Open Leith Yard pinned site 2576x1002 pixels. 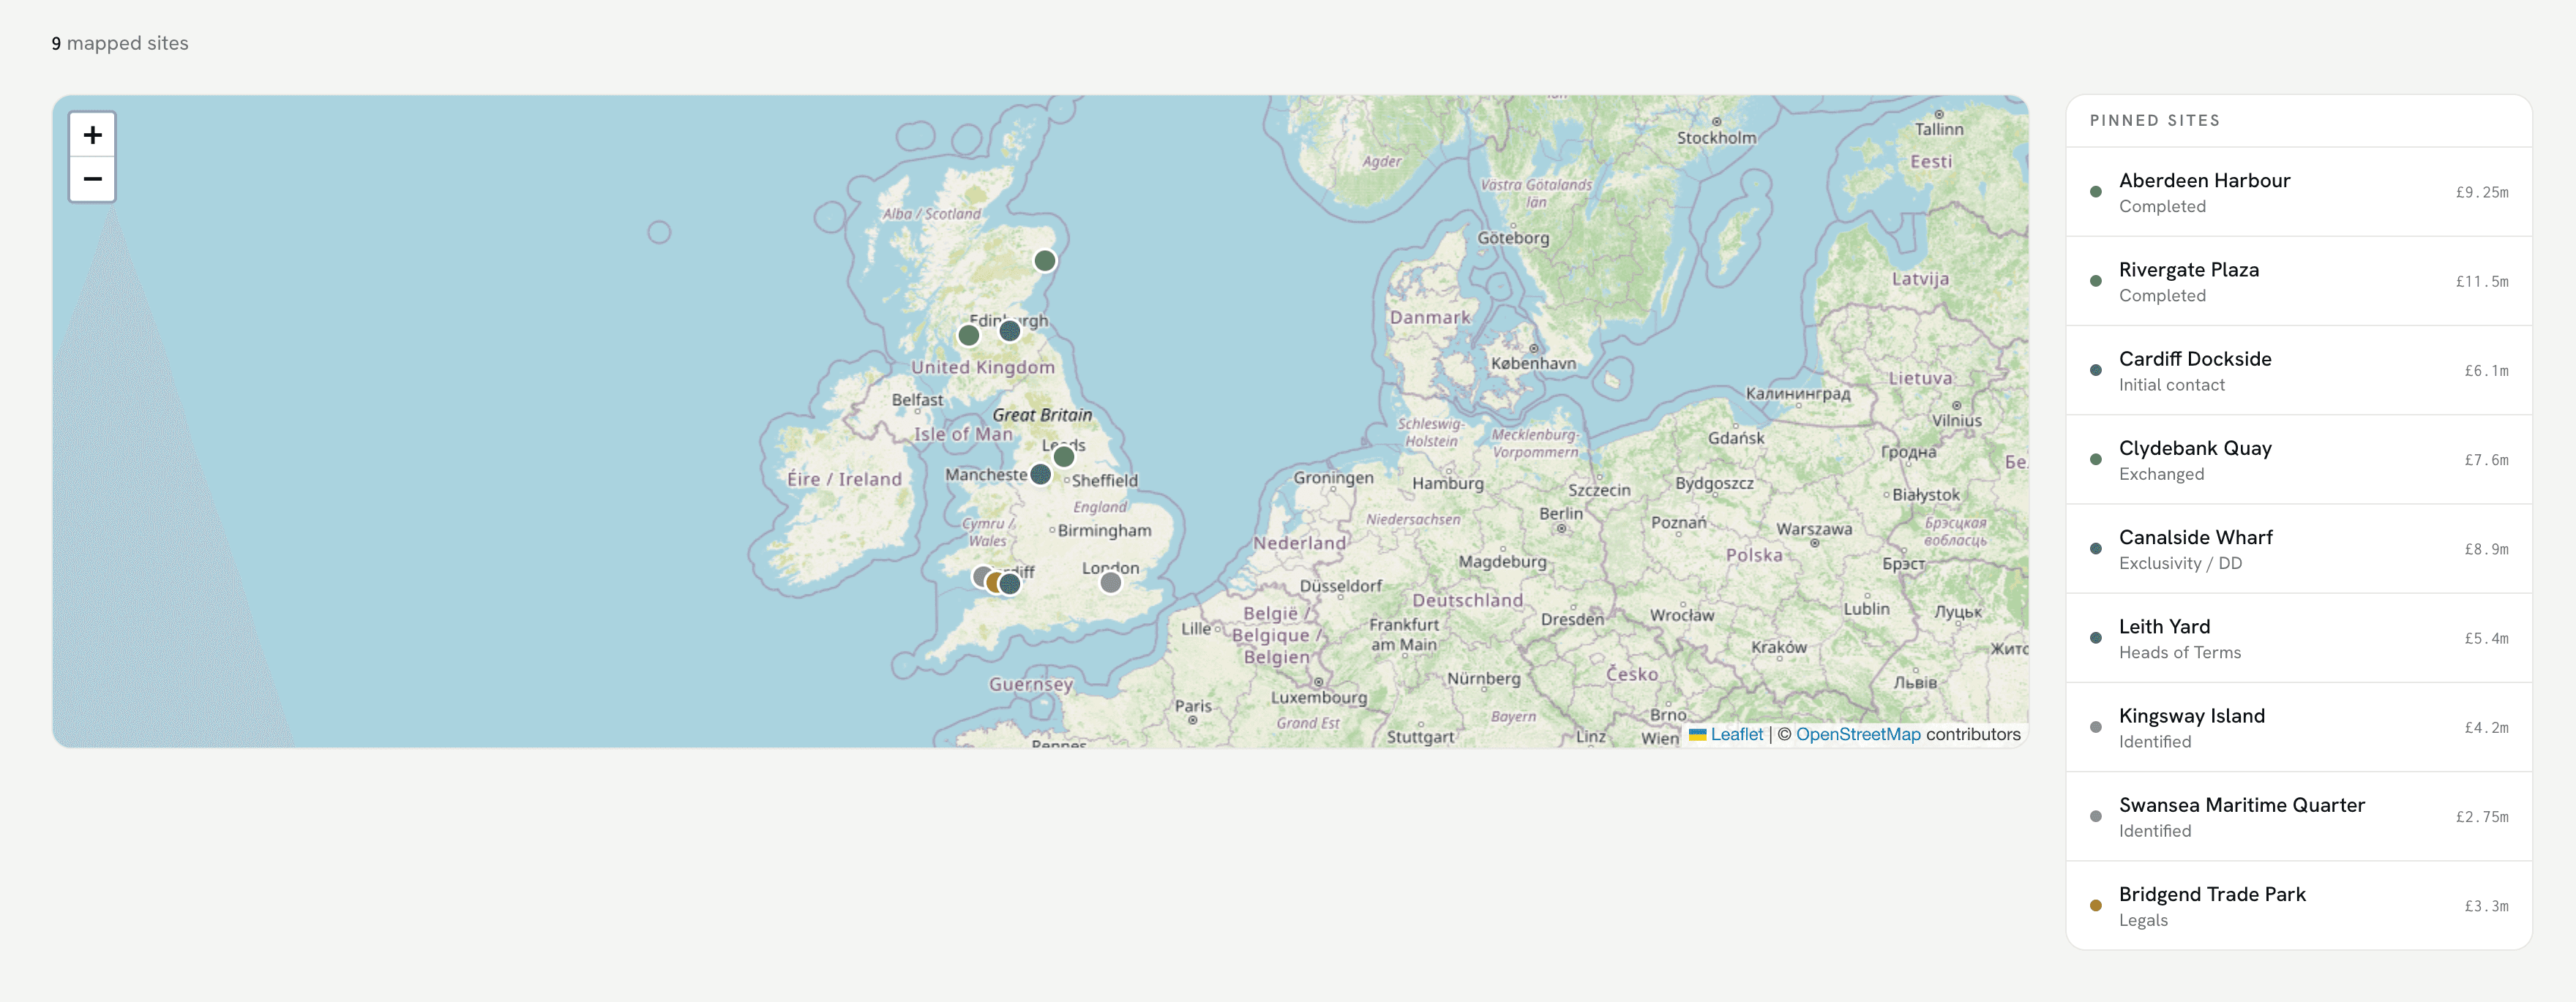pos(2298,639)
